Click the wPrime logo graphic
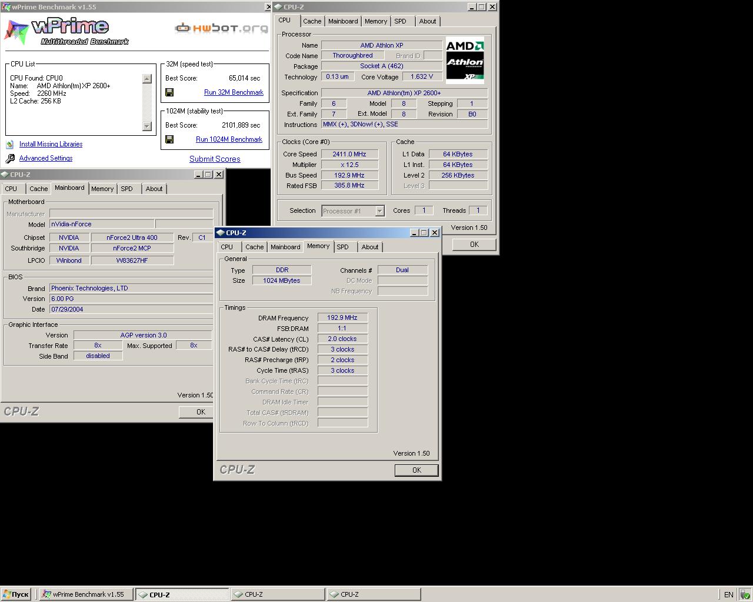Screen dimensions: 753x602 point(66,31)
